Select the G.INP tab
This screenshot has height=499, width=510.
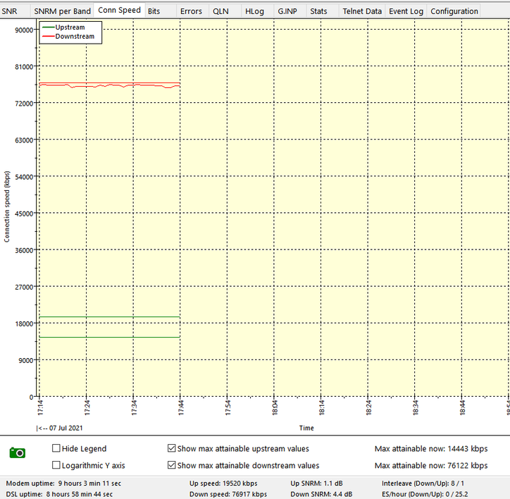287,11
